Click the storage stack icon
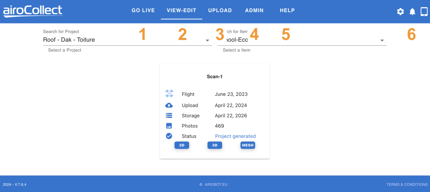 pyautogui.click(x=169, y=116)
